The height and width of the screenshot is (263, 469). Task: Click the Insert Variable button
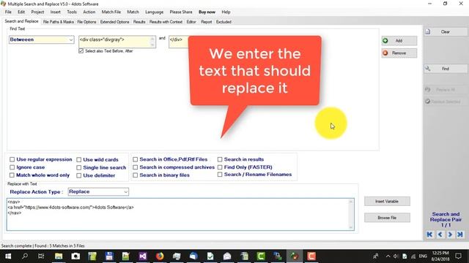click(x=387, y=202)
